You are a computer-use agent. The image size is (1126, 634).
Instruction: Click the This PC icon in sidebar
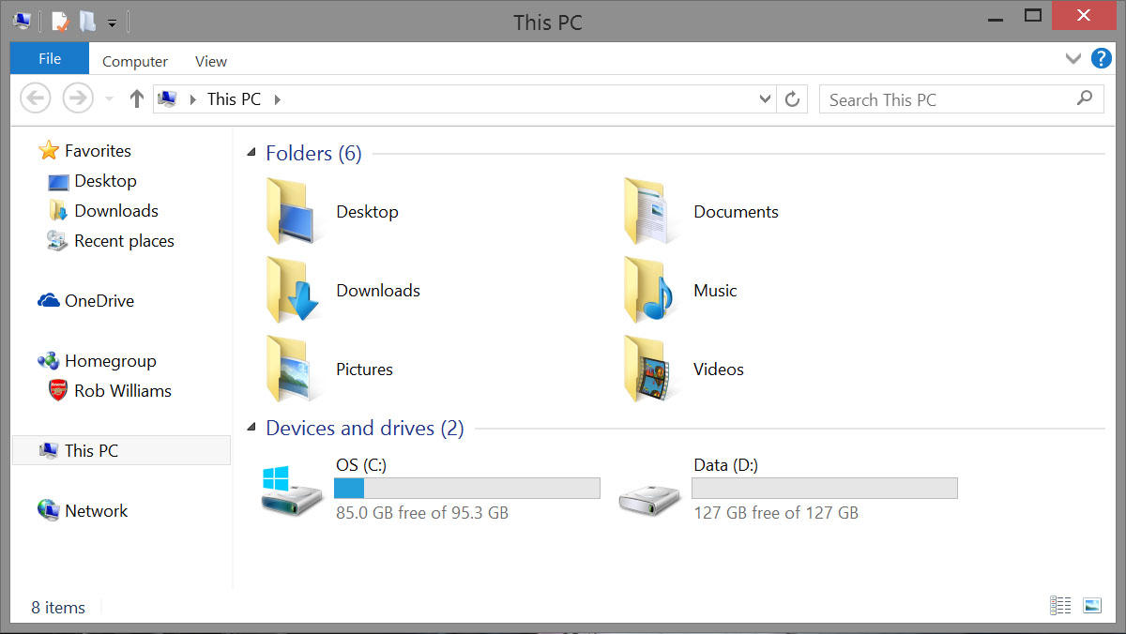49,451
